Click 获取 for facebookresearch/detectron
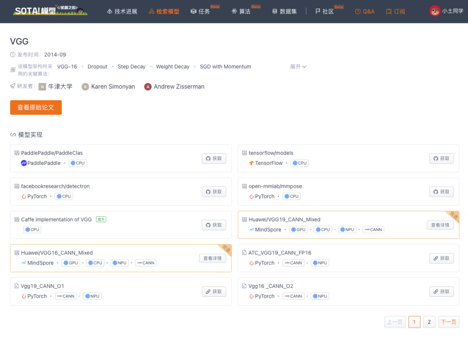 pos(214,192)
